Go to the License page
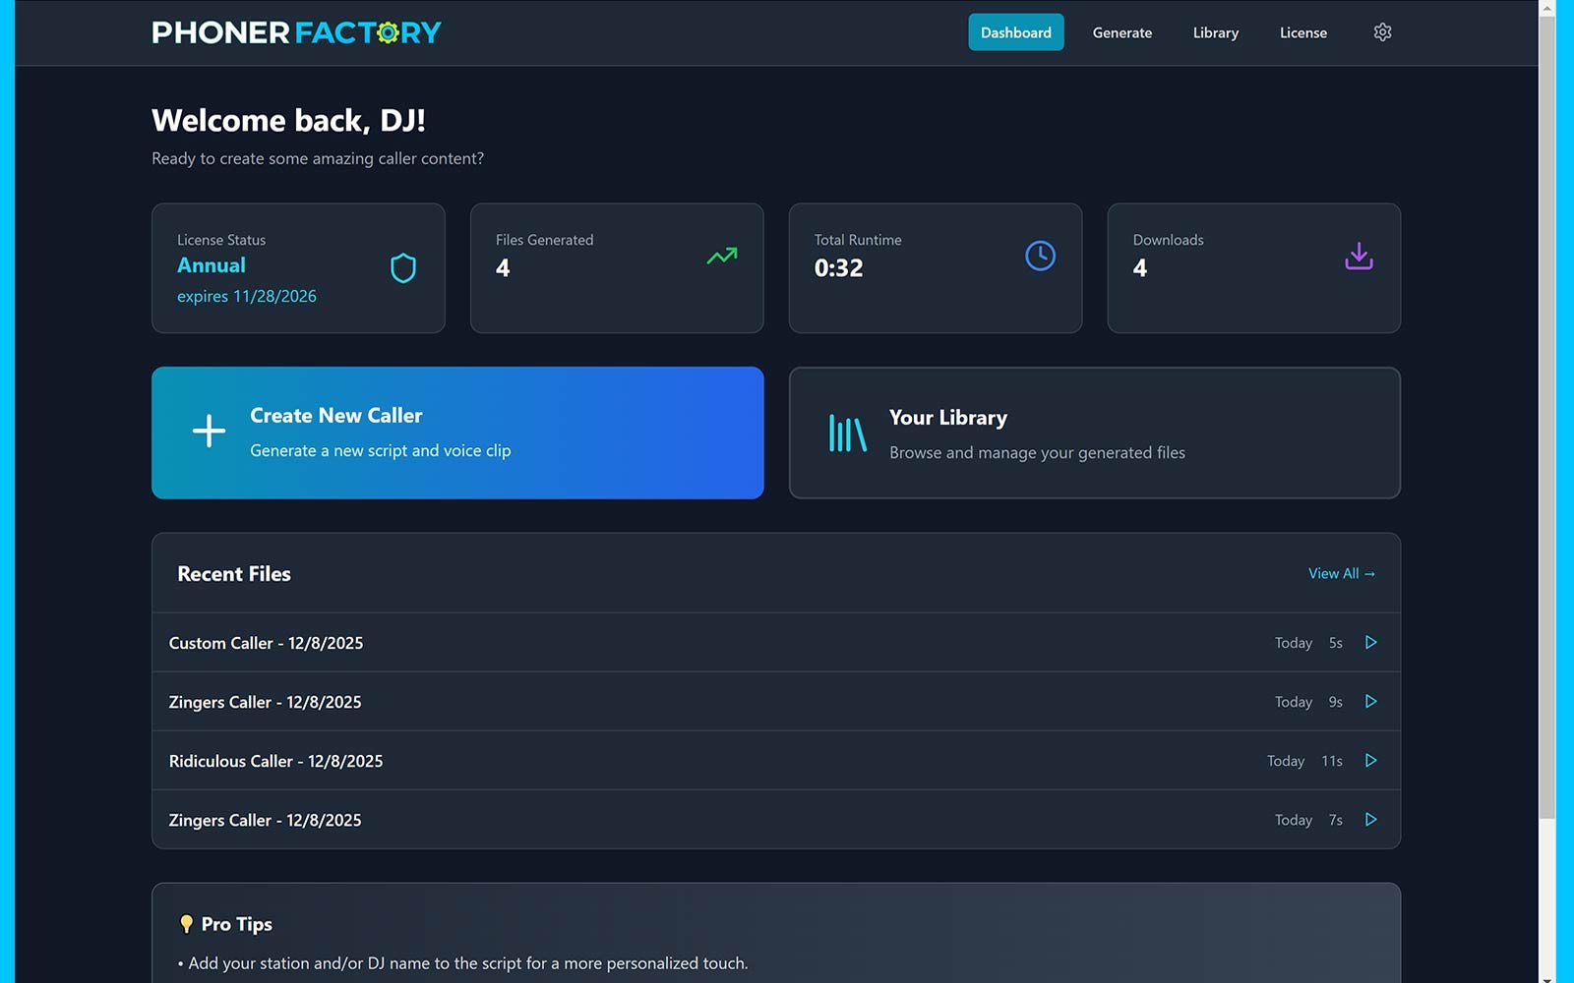This screenshot has height=983, width=1574. pos(1302,32)
